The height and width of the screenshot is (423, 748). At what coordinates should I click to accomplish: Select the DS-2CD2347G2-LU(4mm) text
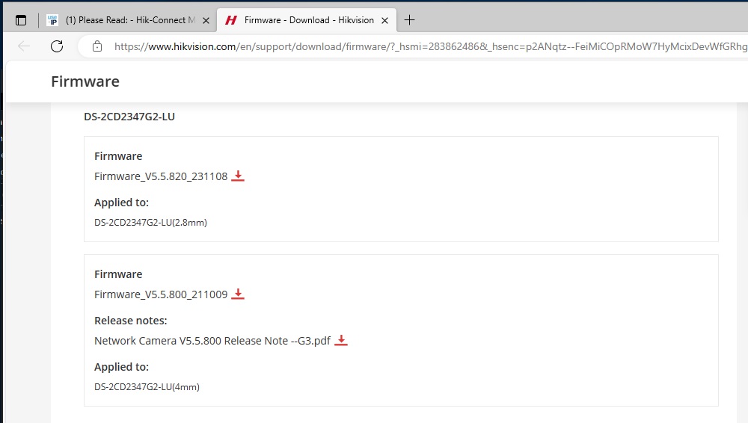147,387
